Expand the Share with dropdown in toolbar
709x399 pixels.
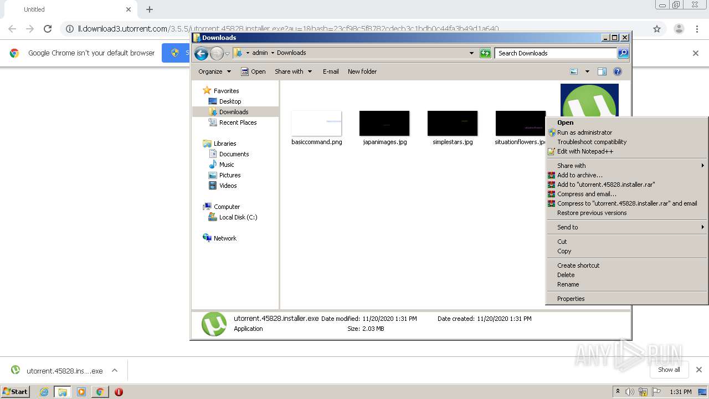294,71
